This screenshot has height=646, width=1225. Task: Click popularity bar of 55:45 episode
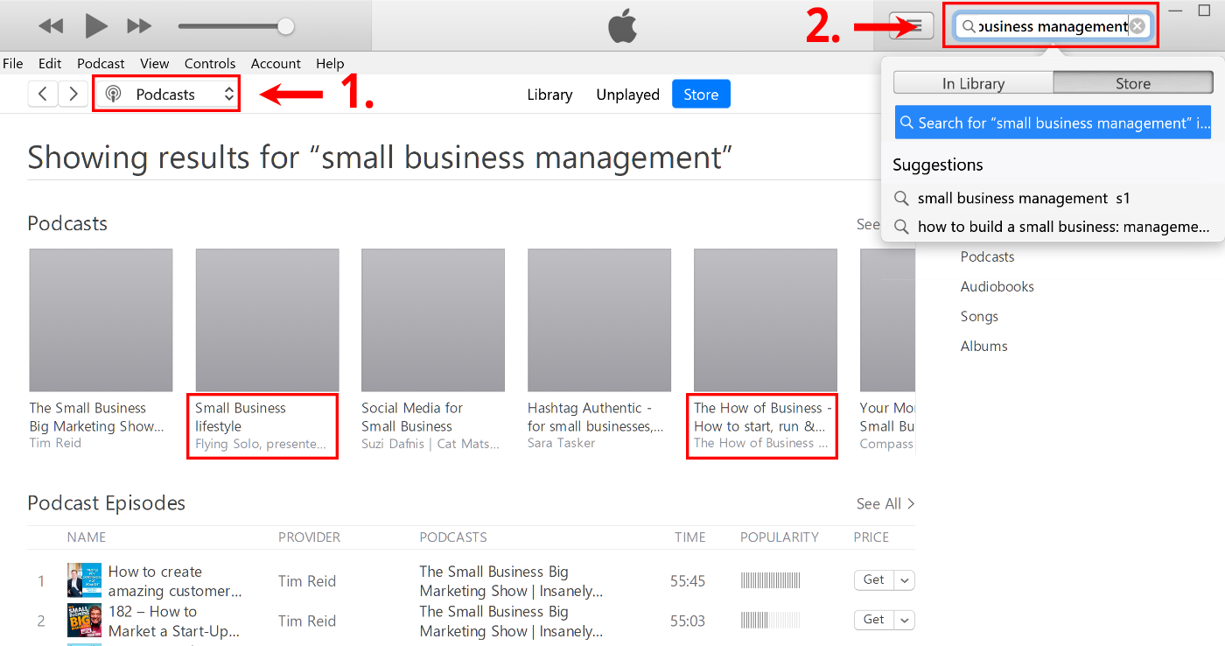point(771,580)
